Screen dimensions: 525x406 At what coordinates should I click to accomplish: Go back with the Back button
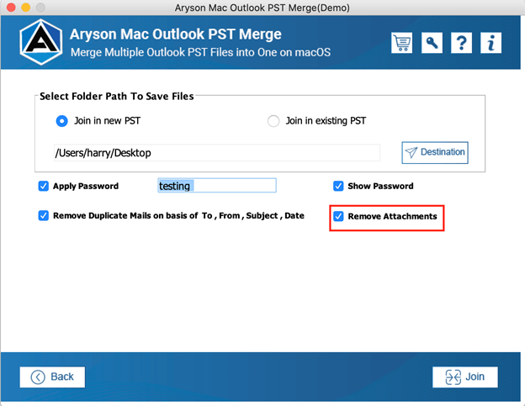tap(52, 377)
